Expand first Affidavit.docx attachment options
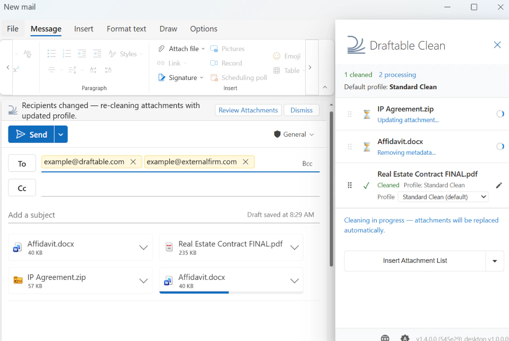This screenshot has width=509, height=341. click(x=144, y=247)
